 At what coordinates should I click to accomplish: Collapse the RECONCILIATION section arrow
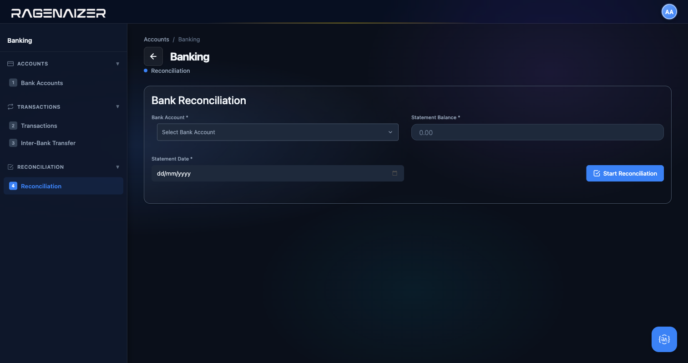(x=118, y=167)
